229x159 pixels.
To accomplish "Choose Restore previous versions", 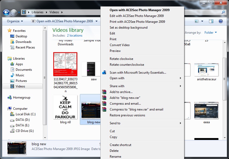I will [127, 115].
